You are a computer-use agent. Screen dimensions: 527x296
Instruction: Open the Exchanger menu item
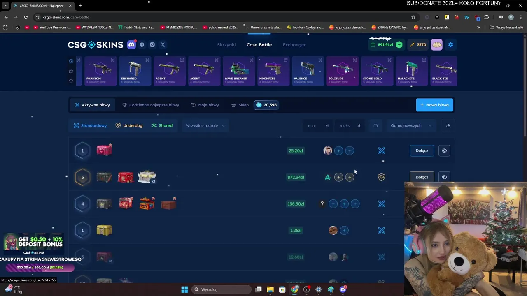[x=294, y=45]
